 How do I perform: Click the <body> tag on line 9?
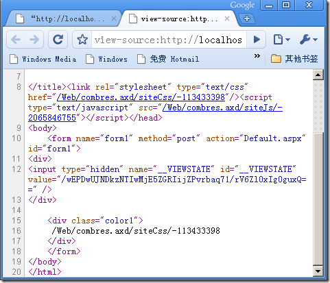[43, 128]
